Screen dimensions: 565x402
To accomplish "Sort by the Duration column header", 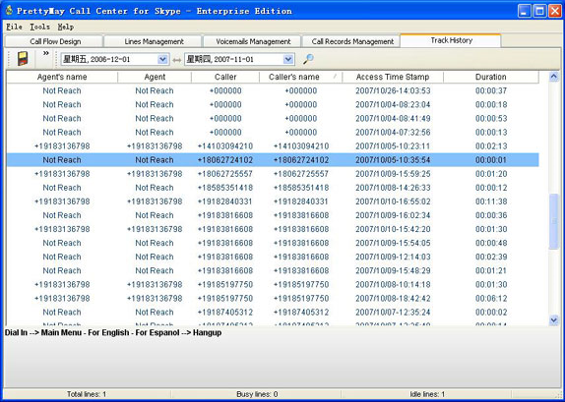I will 491,77.
